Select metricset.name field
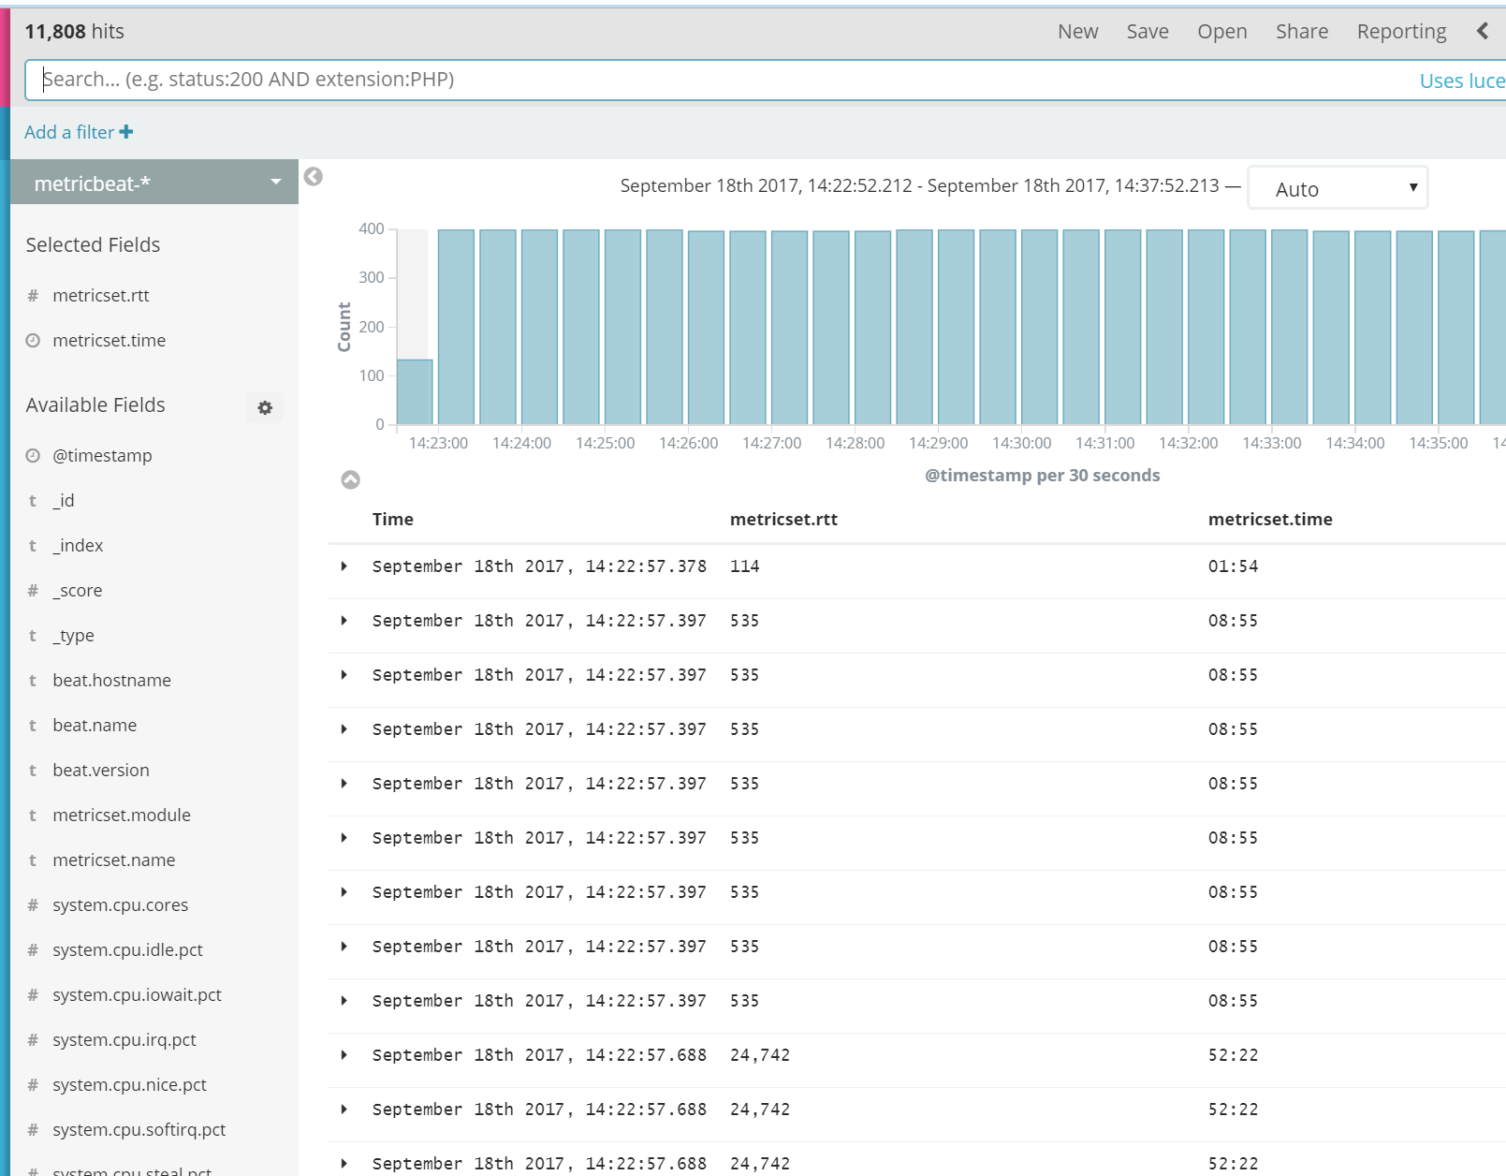1506x1176 pixels. click(x=114, y=860)
